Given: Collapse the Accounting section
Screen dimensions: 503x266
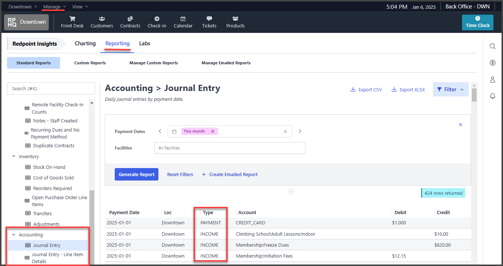Looking at the screenshot, I should (x=14, y=235).
